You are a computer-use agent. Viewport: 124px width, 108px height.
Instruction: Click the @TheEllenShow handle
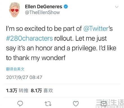tap(42, 12)
